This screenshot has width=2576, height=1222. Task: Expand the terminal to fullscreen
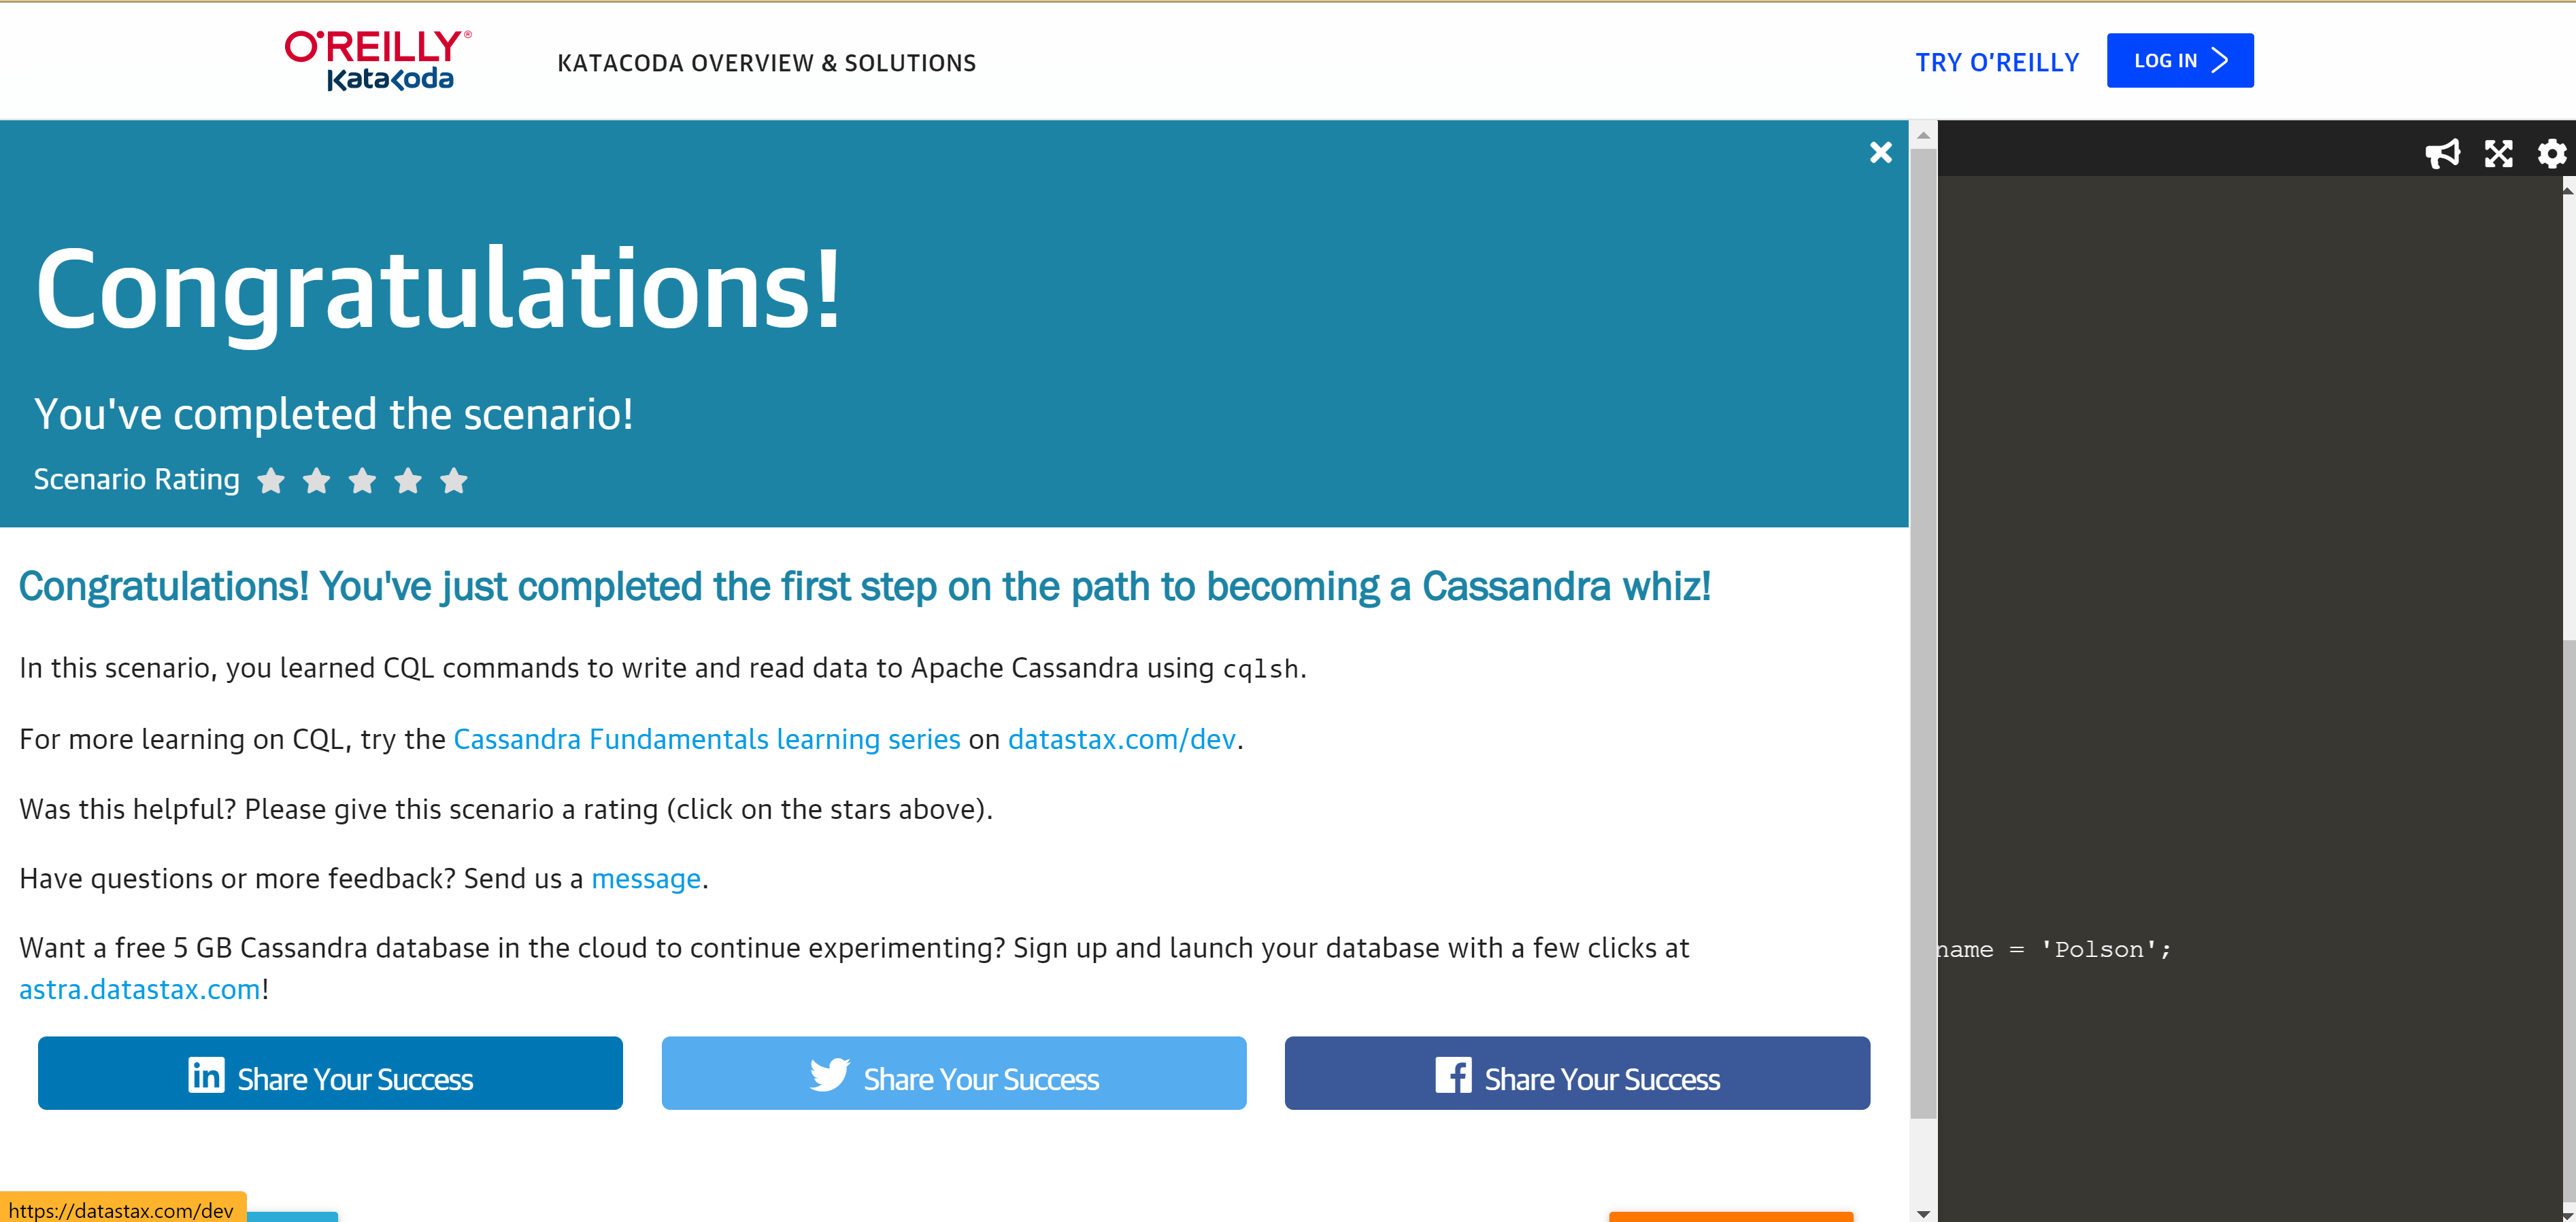(x=2498, y=154)
